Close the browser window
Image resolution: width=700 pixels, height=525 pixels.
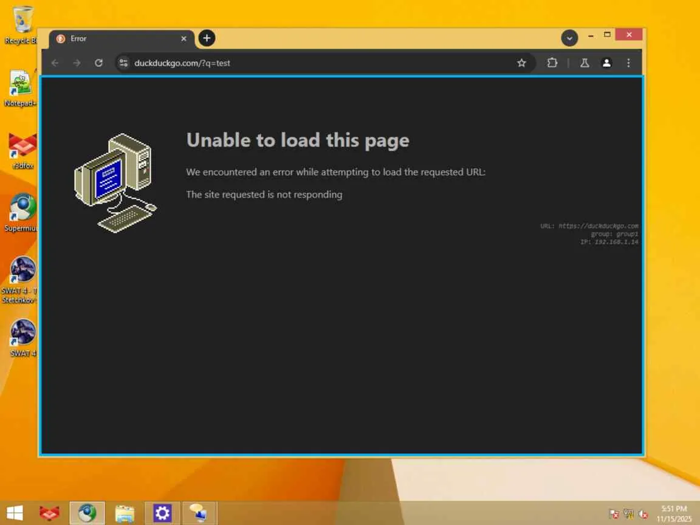(628, 35)
